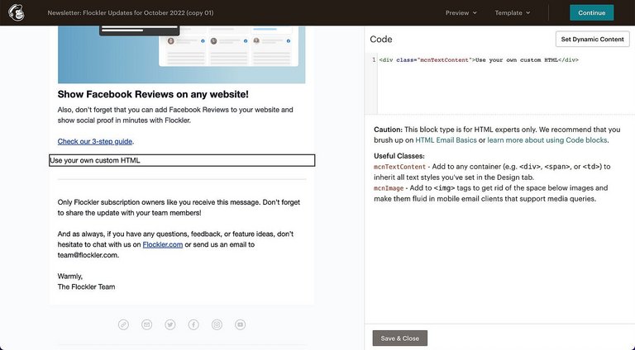Click Save & Close button
This screenshot has height=350, width=635.
(399, 338)
